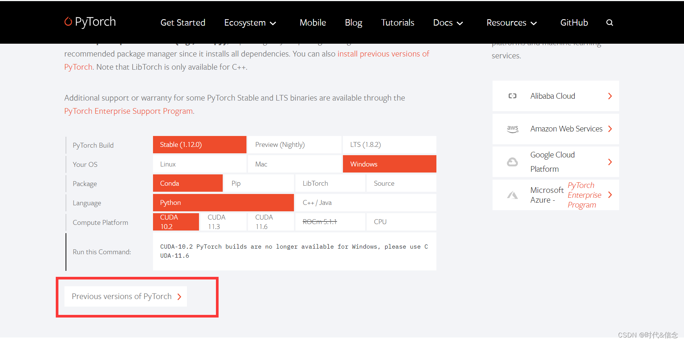The width and height of the screenshot is (684, 342).
Task: Select CUDA 11.3 compute platform
Action: point(223,222)
